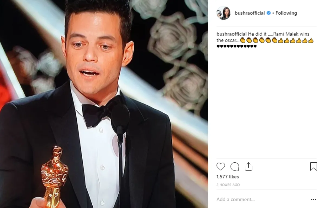Like the post with the heart icon
This screenshot has width=325, height=208.
[221, 166]
